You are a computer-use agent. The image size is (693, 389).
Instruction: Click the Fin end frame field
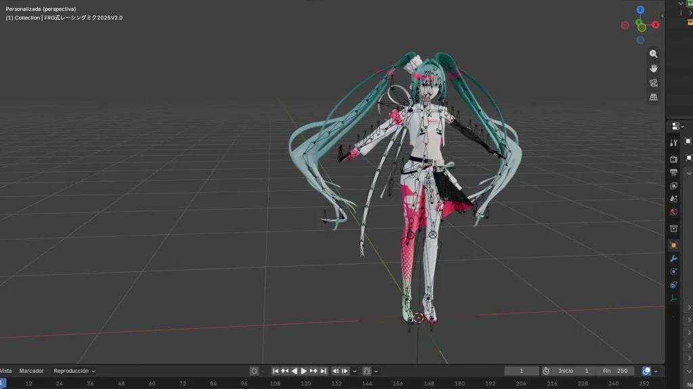tap(616, 371)
